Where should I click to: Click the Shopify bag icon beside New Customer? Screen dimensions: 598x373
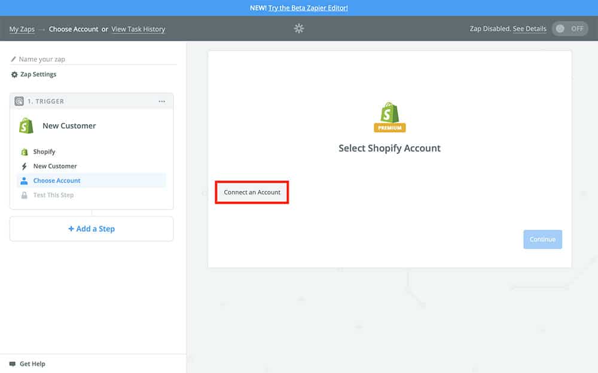click(26, 126)
